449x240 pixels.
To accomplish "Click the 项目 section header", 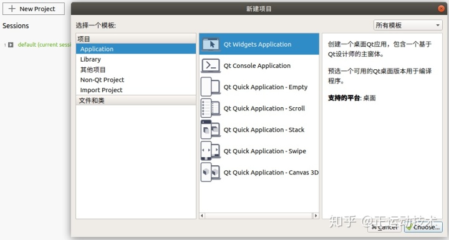I will (x=136, y=39).
